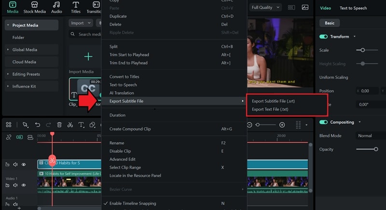The image size is (386, 210).
Task: Switch to the Stock Media tab
Action: pos(34,7)
